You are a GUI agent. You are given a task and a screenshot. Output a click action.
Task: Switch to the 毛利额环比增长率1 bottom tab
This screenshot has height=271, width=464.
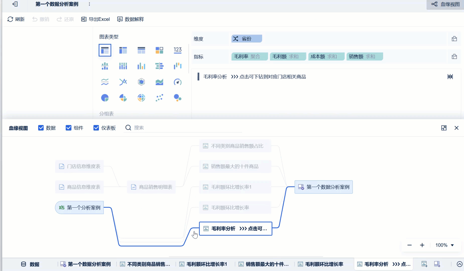[x=203, y=264]
